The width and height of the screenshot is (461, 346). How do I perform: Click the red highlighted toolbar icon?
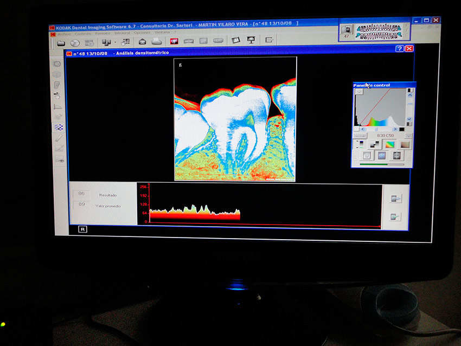[175, 41]
